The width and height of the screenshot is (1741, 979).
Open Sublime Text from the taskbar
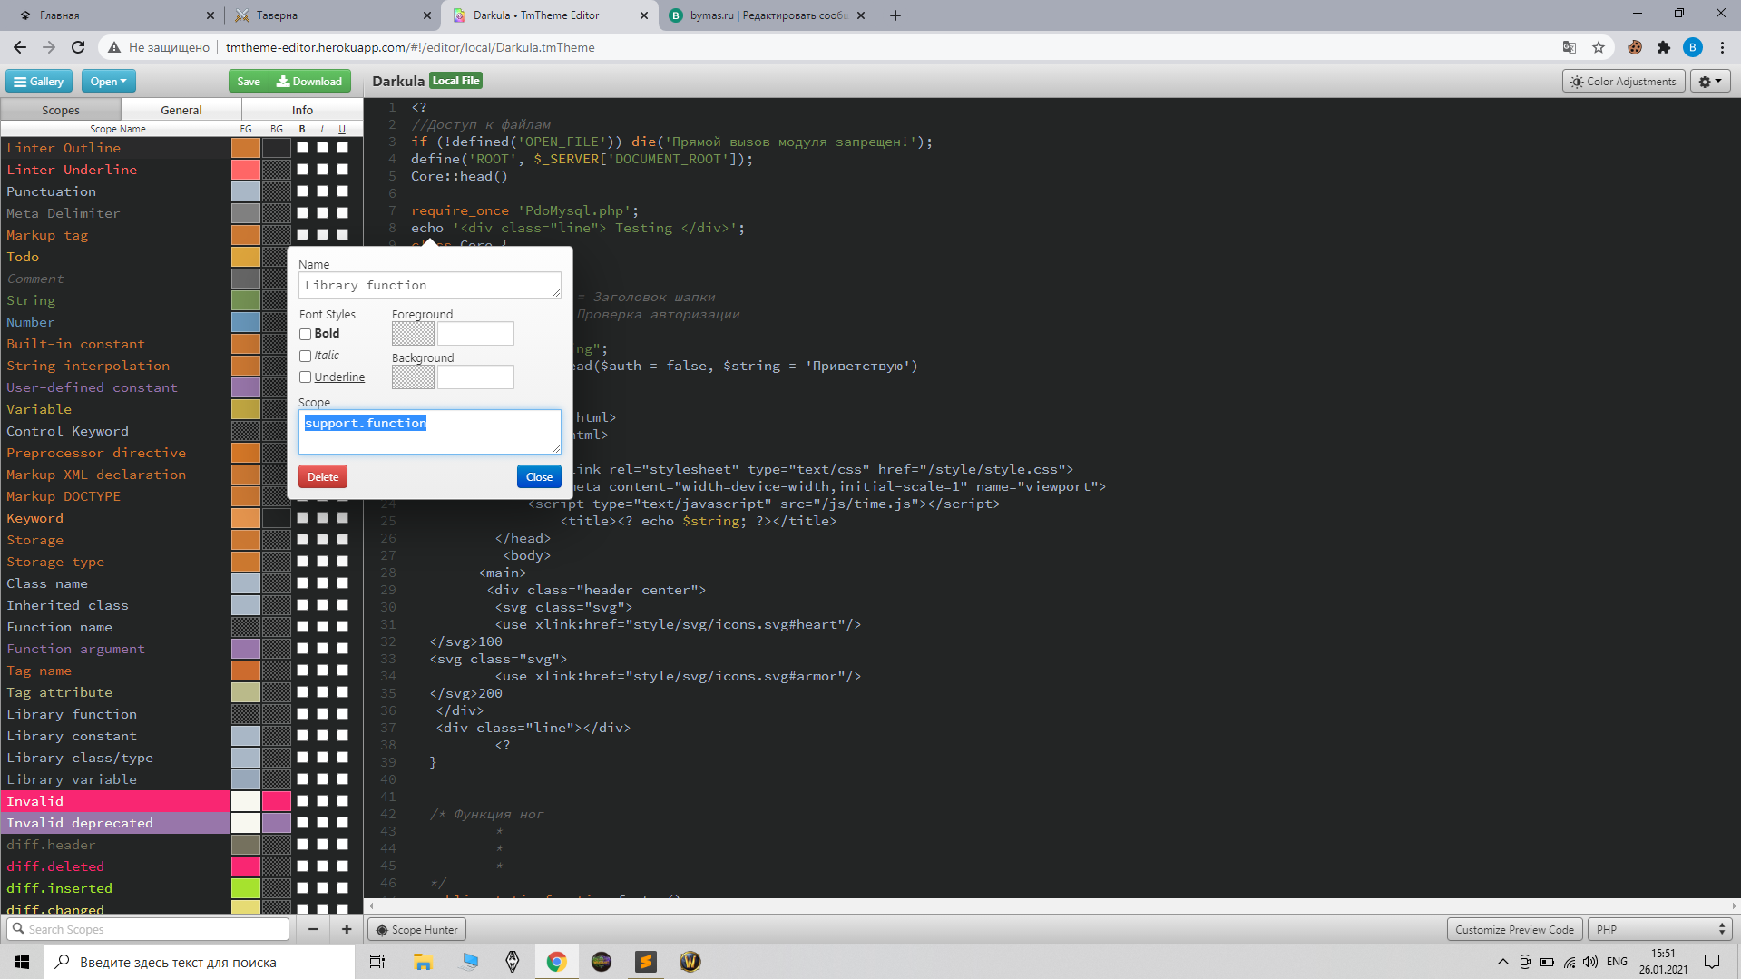646,962
